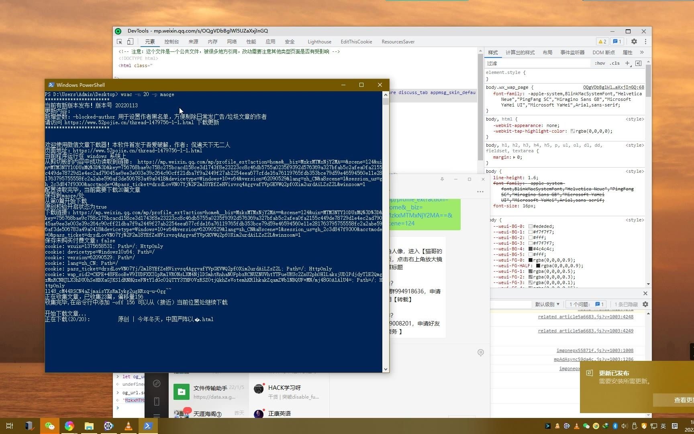694x434 pixels.
Task: Open File Explorer from the taskbar
Action: 89,426
